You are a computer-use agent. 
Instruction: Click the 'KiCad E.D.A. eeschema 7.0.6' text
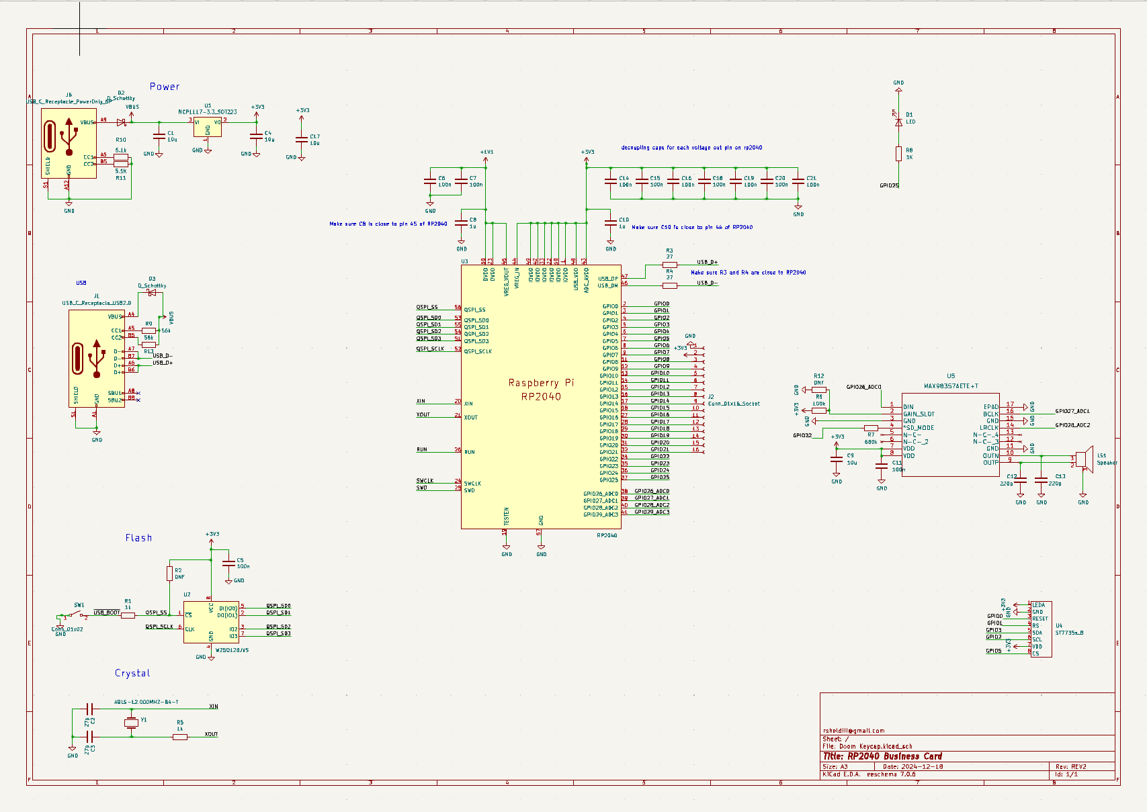point(869,774)
